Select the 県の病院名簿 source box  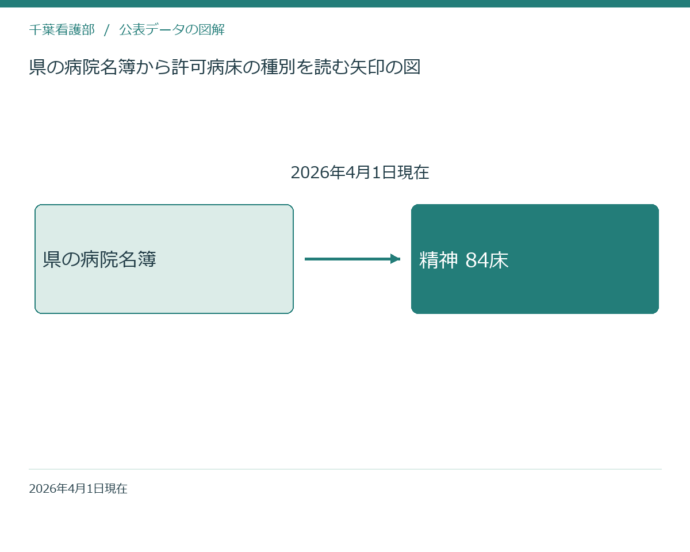click(164, 259)
